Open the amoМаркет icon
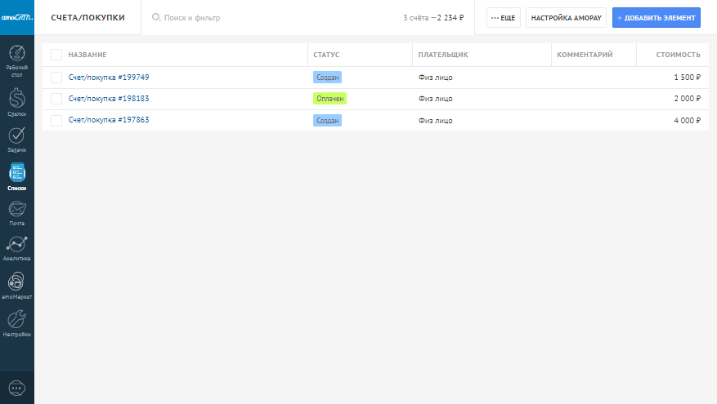This screenshot has height=404, width=717. click(x=16, y=282)
